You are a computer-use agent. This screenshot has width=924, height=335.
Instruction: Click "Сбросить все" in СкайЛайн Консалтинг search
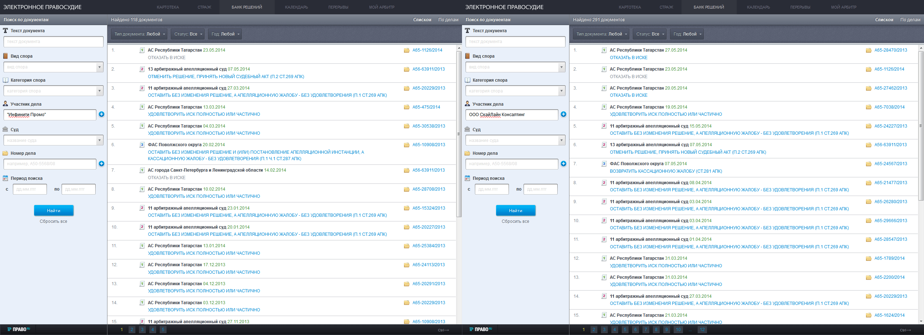515,221
